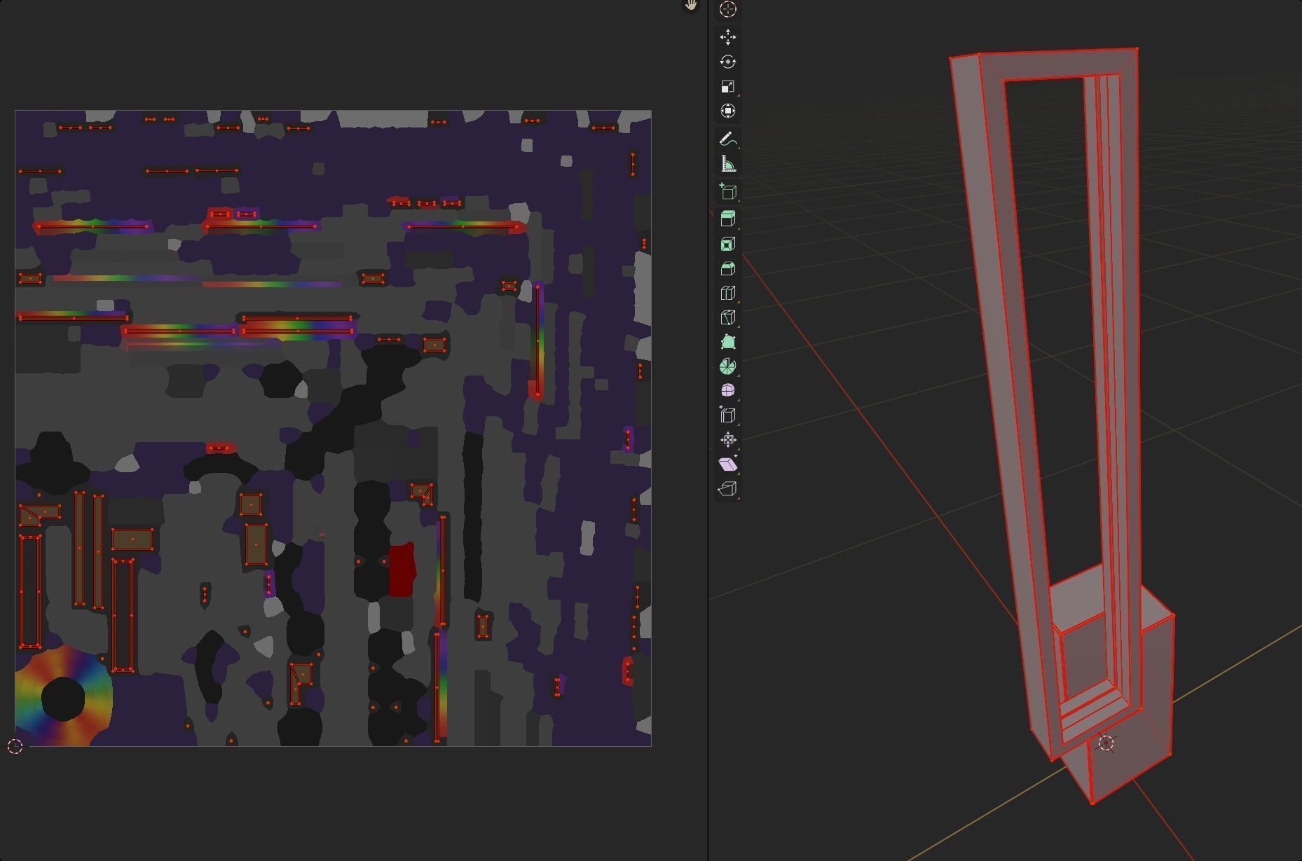Viewport: 1302px width, 861px height.
Task: Activate the Rip Region tool
Action: tap(727, 488)
